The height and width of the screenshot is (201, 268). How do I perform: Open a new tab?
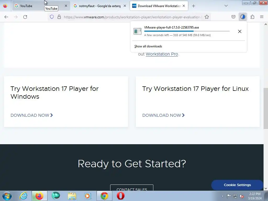pyautogui.click(x=193, y=6)
